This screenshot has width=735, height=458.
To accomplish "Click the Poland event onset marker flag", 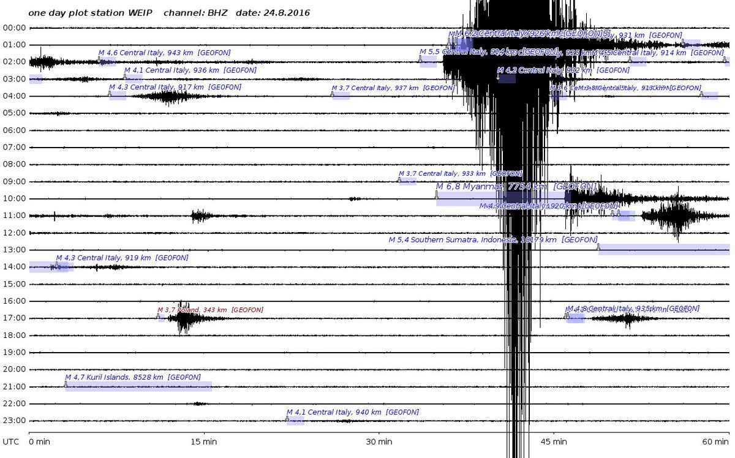I will (x=158, y=316).
